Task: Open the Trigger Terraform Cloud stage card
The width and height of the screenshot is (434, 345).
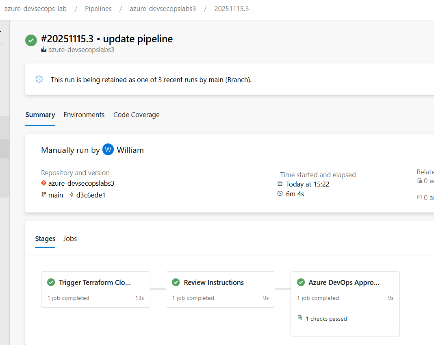Action: pos(95,289)
